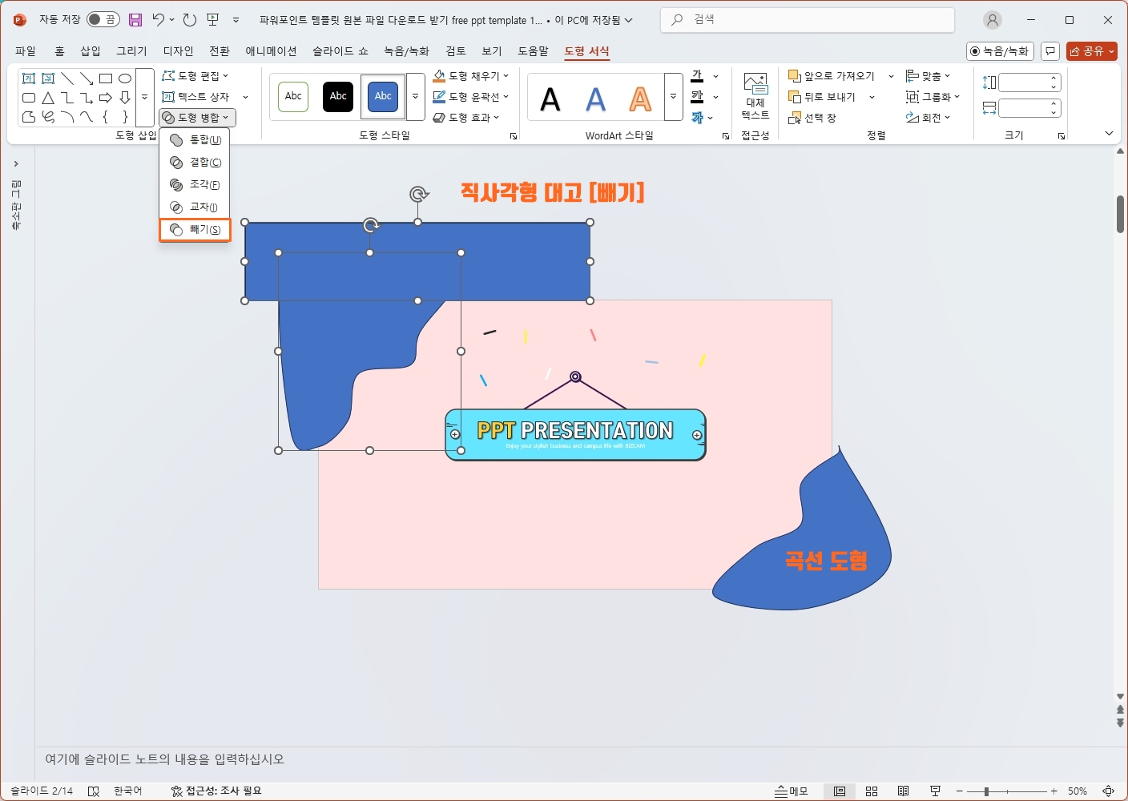1128x801 pixels.
Task: Switch to the 슬라이드 쇼 ribbon tab
Action: (340, 50)
